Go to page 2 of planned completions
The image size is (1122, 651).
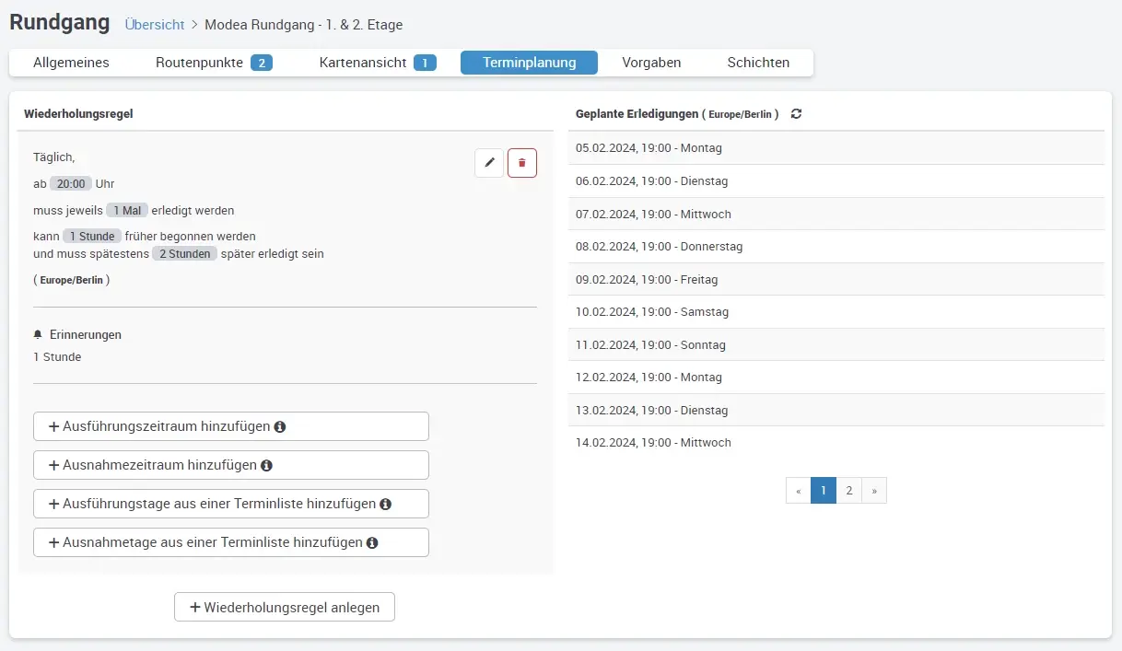pos(848,491)
